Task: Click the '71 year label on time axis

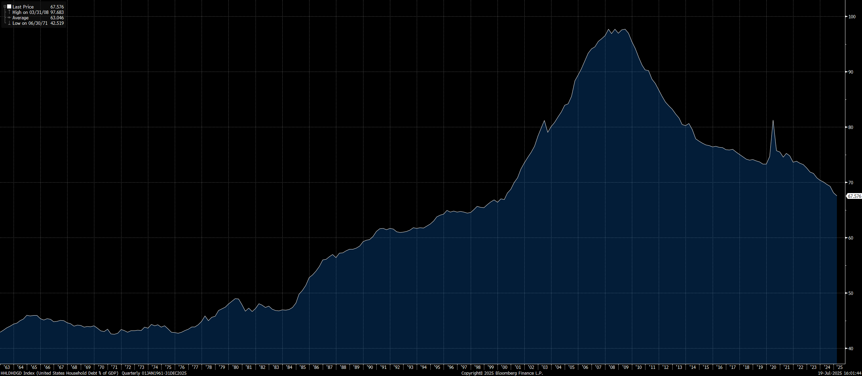Action: click(114, 367)
